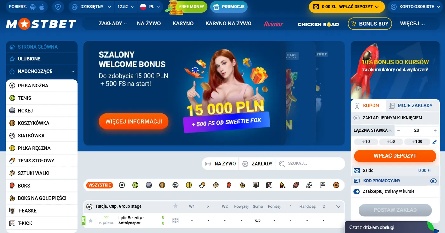Open the Dziesiętny odds format dropdown

[91, 7]
